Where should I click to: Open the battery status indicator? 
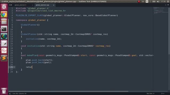(x=154, y=2)
